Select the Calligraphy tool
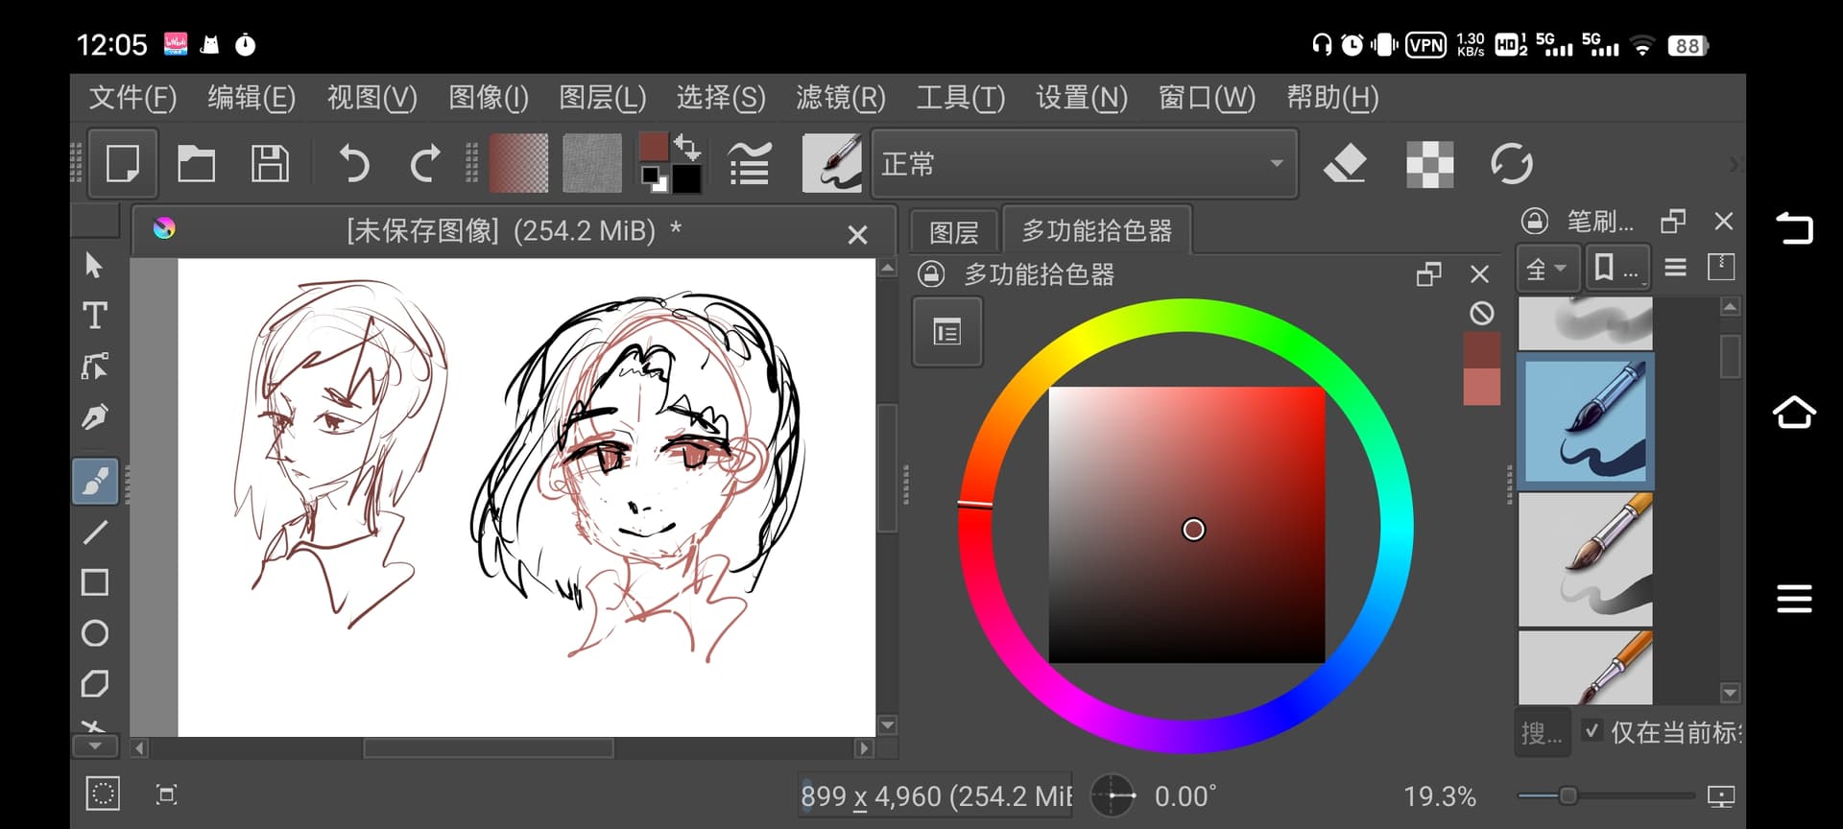This screenshot has height=829, width=1843. [94, 417]
